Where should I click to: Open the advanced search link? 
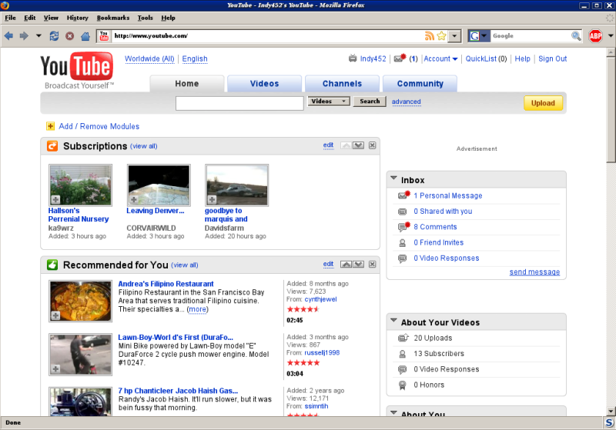coord(407,102)
